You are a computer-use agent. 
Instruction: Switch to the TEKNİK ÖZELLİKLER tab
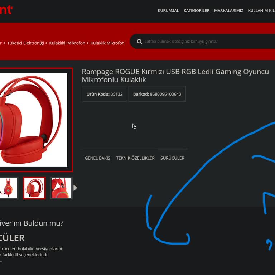(x=135, y=158)
